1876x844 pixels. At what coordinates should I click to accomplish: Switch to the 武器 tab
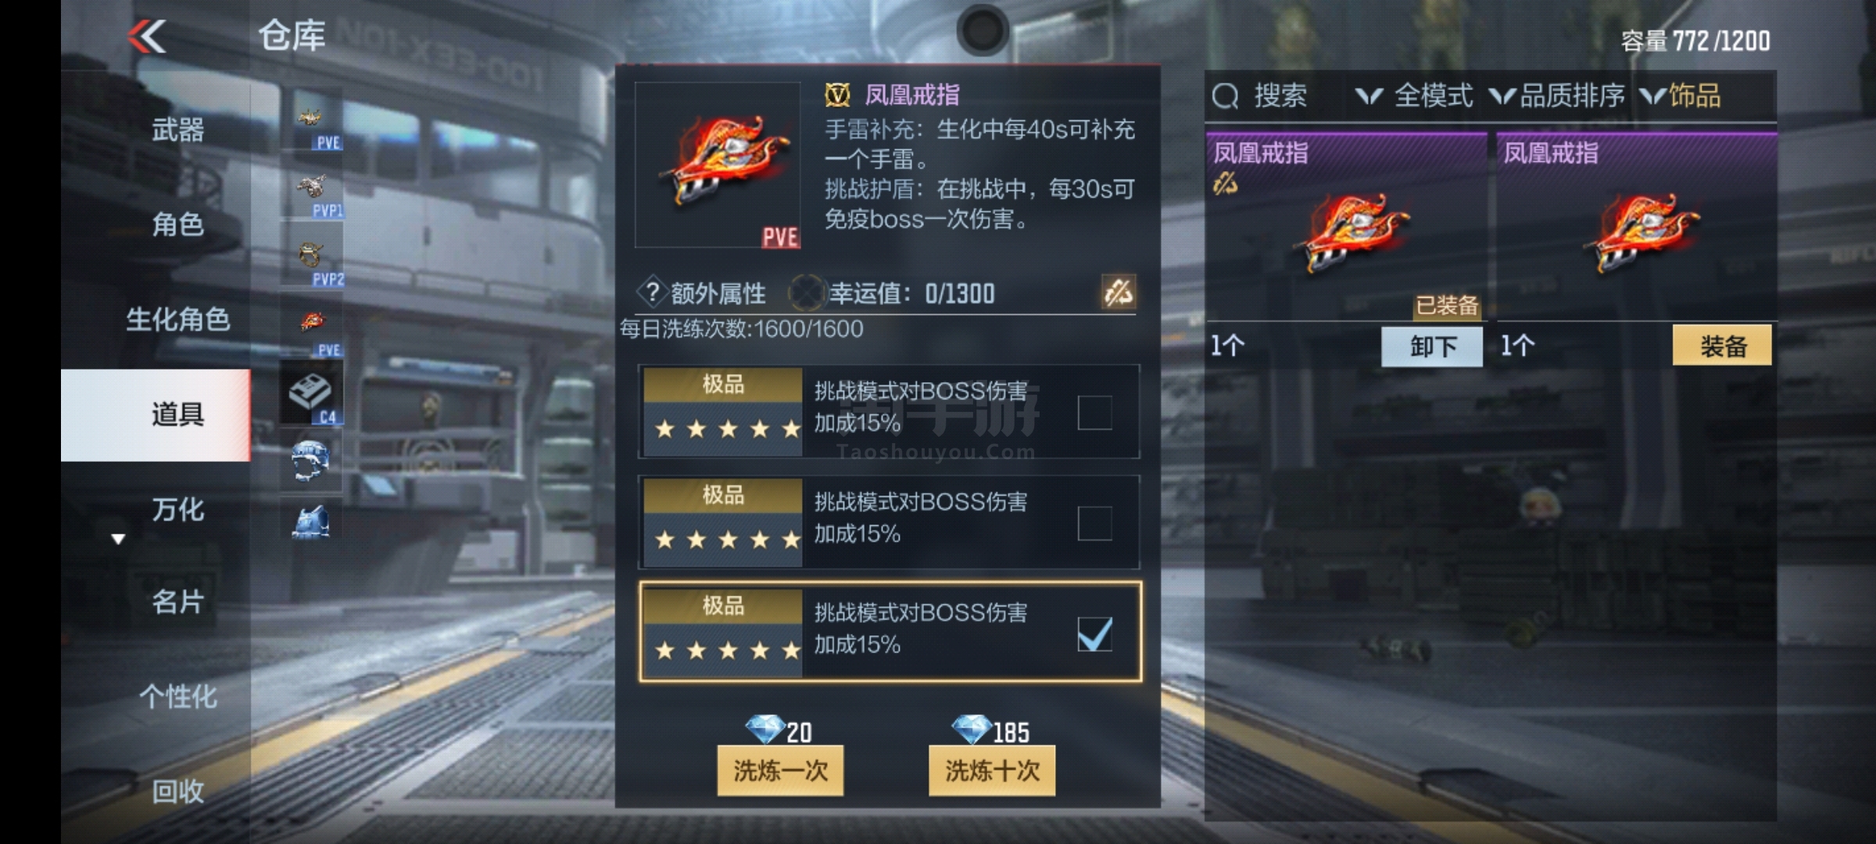point(177,130)
